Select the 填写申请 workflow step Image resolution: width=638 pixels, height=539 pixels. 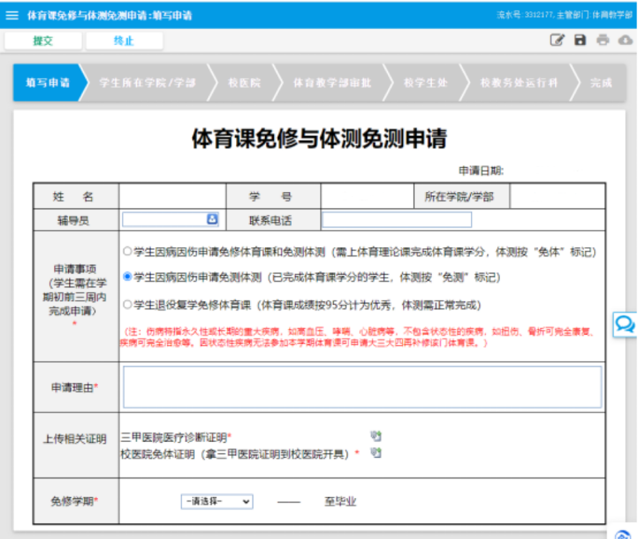tap(48, 83)
